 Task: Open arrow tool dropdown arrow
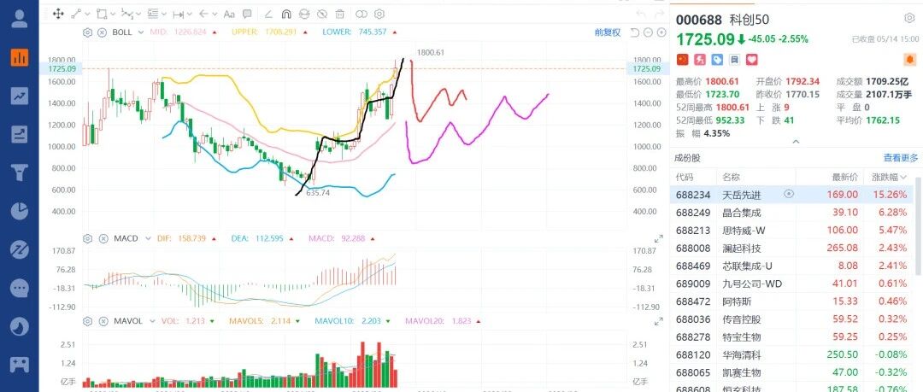215,14
